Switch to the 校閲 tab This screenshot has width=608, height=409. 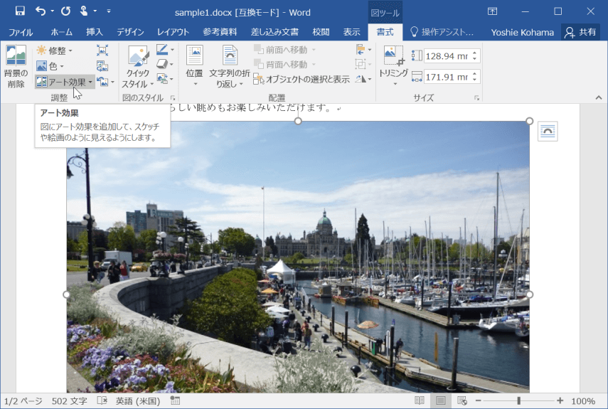click(x=321, y=32)
